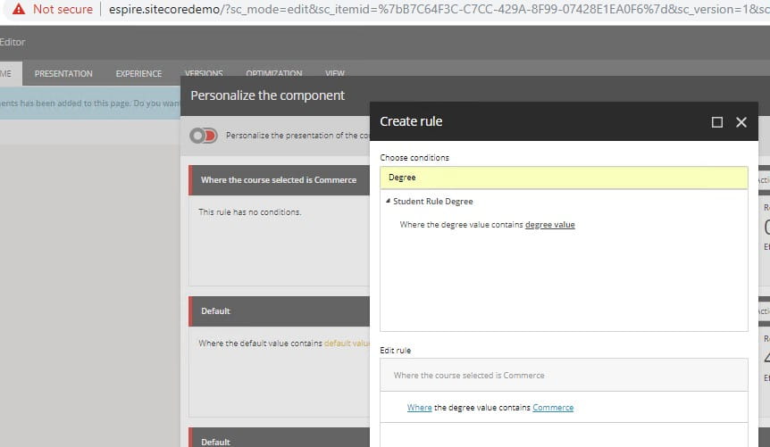Click the 'Choose conditions' label

tap(414, 158)
